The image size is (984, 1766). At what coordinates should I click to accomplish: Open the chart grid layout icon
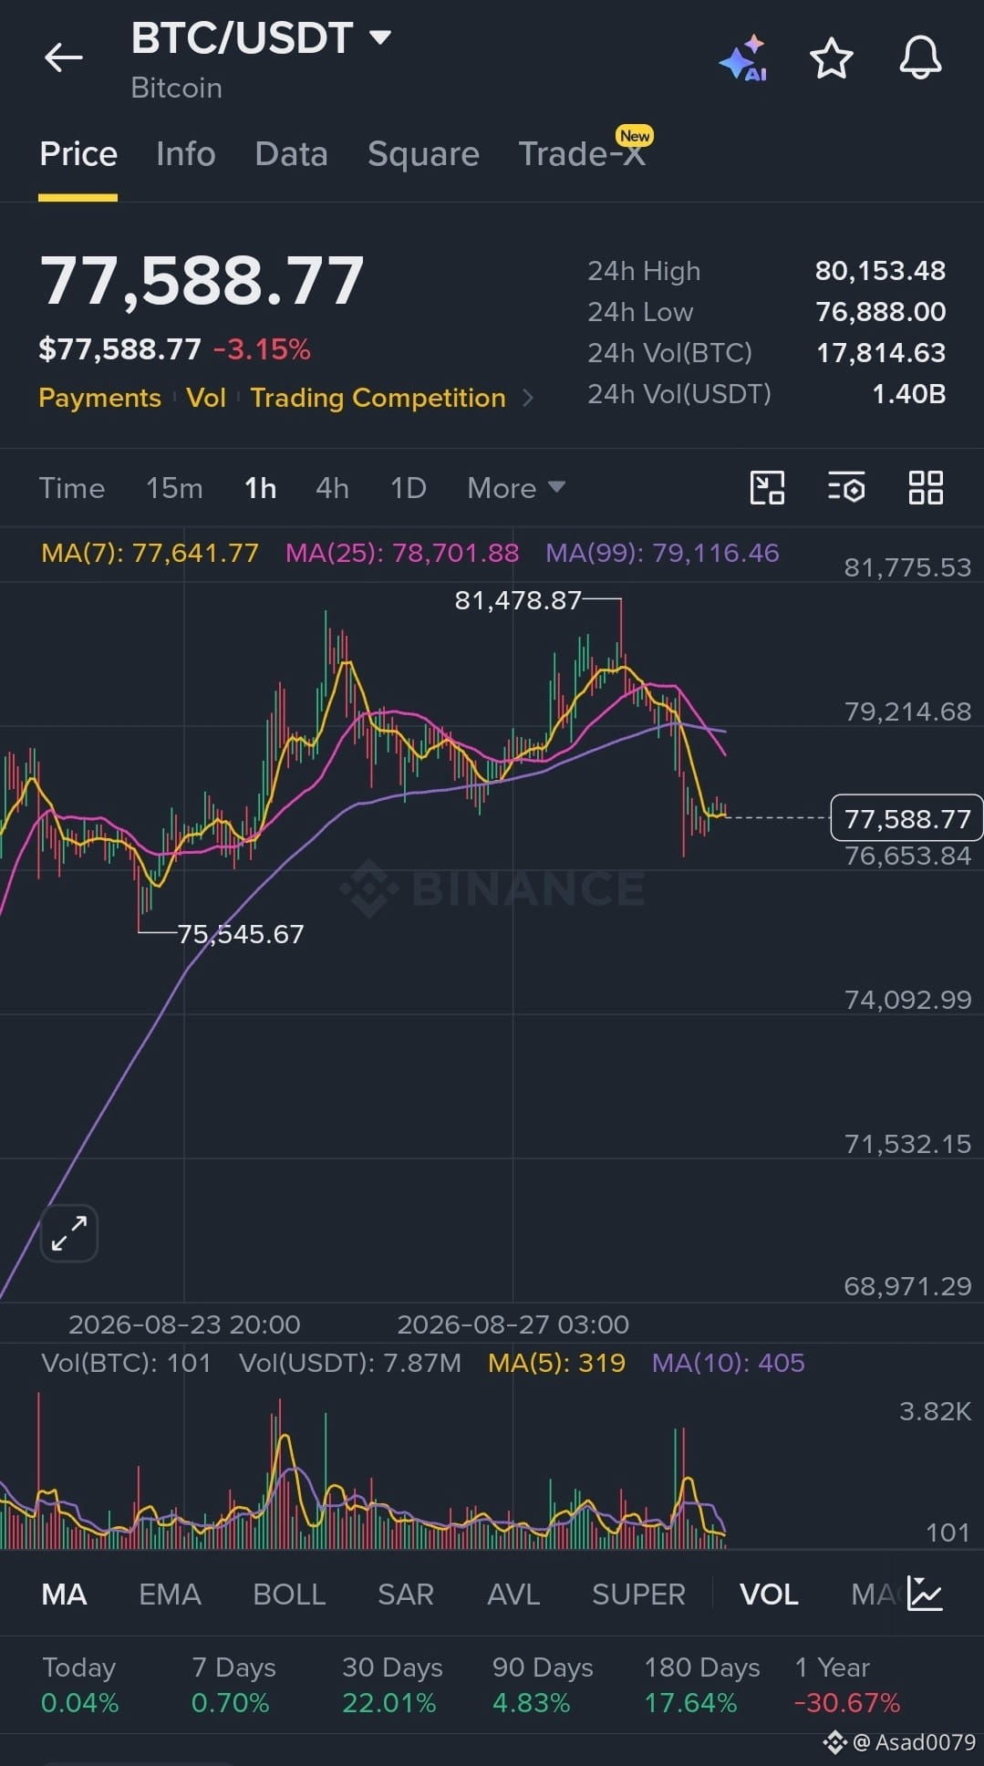(926, 487)
